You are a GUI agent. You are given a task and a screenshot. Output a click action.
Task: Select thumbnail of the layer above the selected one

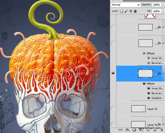coord(145,43)
